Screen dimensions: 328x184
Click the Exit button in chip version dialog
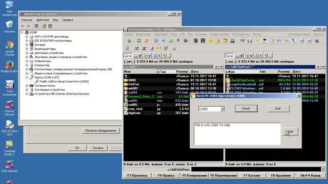coord(278,108)
